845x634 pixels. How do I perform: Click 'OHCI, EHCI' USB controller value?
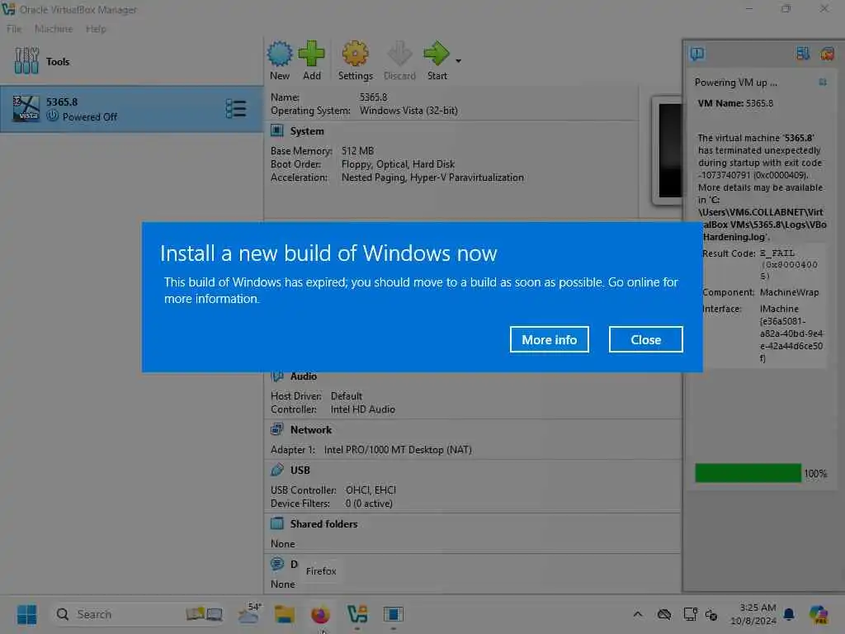371,490
